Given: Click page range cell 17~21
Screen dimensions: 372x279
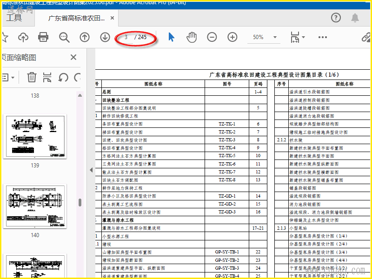Looking at the screenshot, I should pyautogui.click(x=258, y=228).
